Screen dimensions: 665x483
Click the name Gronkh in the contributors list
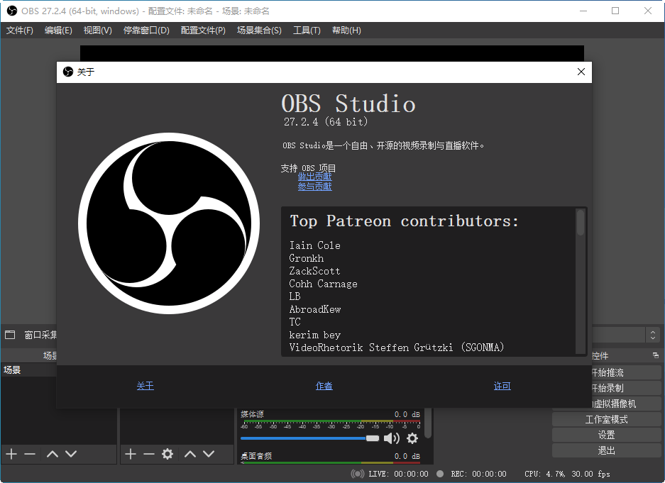pos(306,258)
